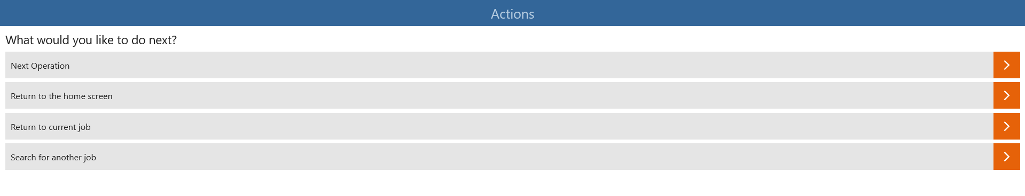
Task: Click the What would you like to do next heading
Action: pyautogui.click(x=91, y=40)
